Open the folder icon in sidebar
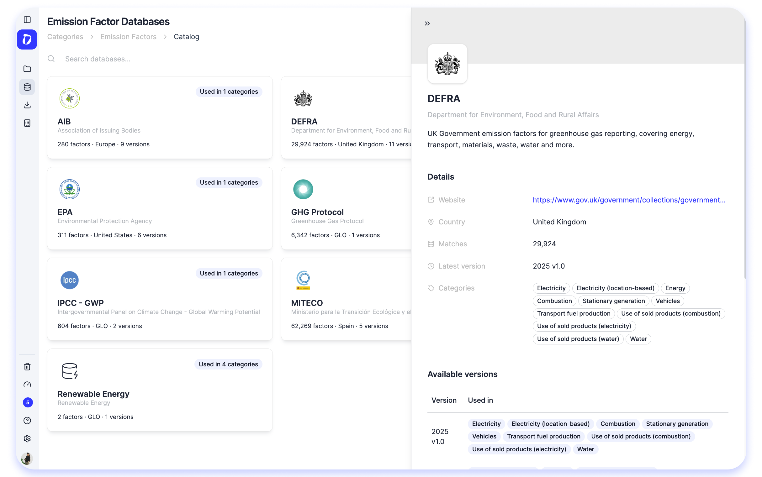The height and width of the screenshot is (477, 762). point(27,69)
